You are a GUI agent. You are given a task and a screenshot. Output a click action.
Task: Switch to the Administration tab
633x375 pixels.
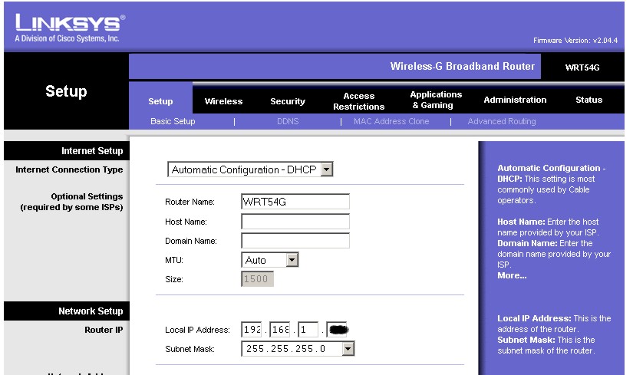515,100
